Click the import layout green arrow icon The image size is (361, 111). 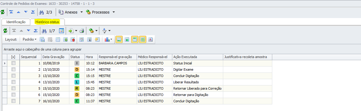click(66, 40)
